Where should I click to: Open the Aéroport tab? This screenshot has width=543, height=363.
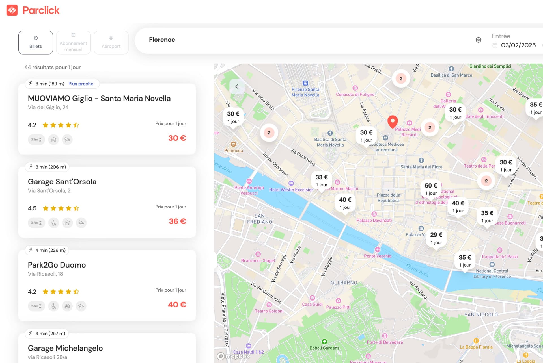pyautogui.click(x=111, y=42)
